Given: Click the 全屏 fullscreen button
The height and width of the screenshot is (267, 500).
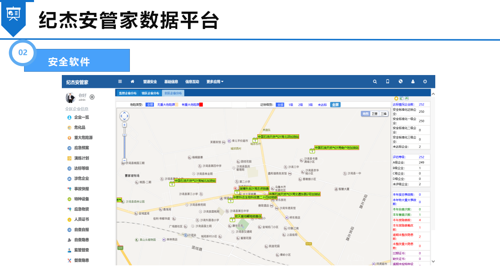Looking at the screenshot, I should (335, 104).
